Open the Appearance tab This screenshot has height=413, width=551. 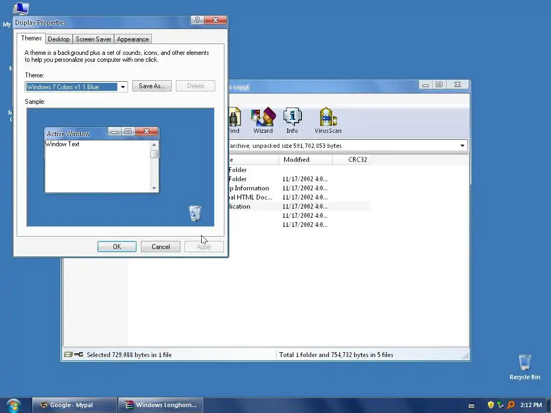click(133, 39)
